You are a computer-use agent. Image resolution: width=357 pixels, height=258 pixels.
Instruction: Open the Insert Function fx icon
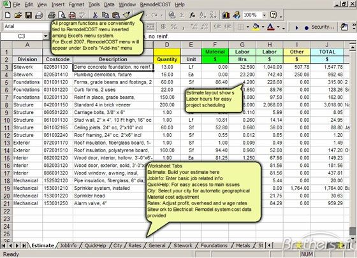193,15
